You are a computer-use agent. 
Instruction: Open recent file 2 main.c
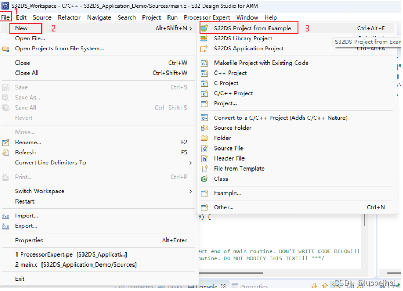(98, 265)
